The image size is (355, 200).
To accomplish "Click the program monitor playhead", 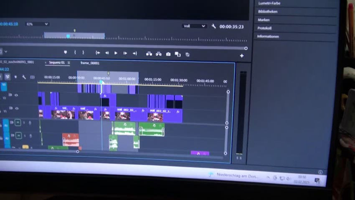I will click(x=68, y=36).
